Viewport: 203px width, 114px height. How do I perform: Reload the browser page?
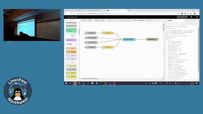tap(72, 14)
